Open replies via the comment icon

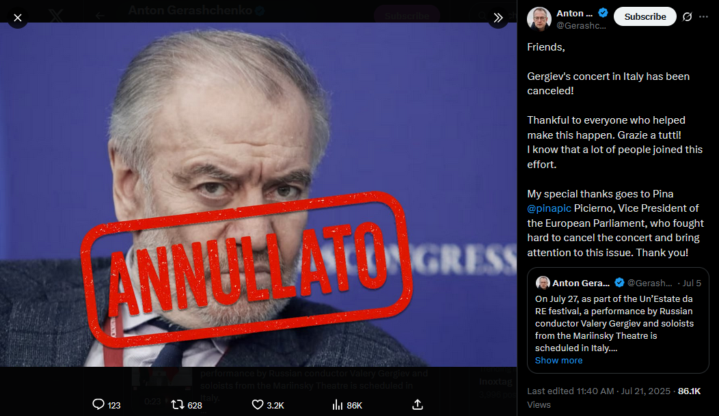[x=98, y=404]
